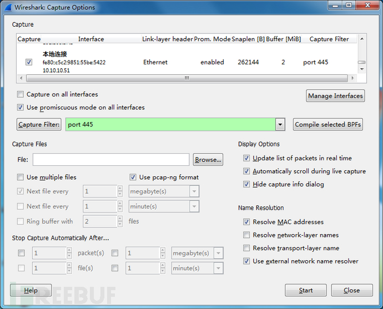Click the 'Ethernet' link-layer cell
The height and width of the screenshot is (309, 383).
(155, 62)
